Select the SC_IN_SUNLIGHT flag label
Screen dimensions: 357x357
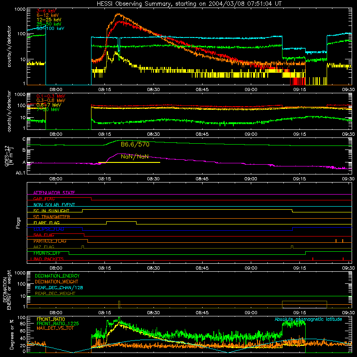coord(51,211)
